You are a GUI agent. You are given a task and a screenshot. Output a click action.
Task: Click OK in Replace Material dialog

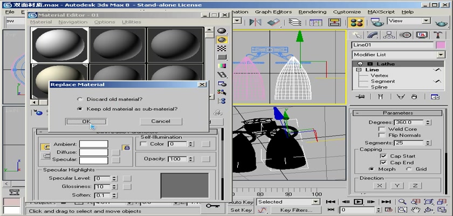point(86,122)
